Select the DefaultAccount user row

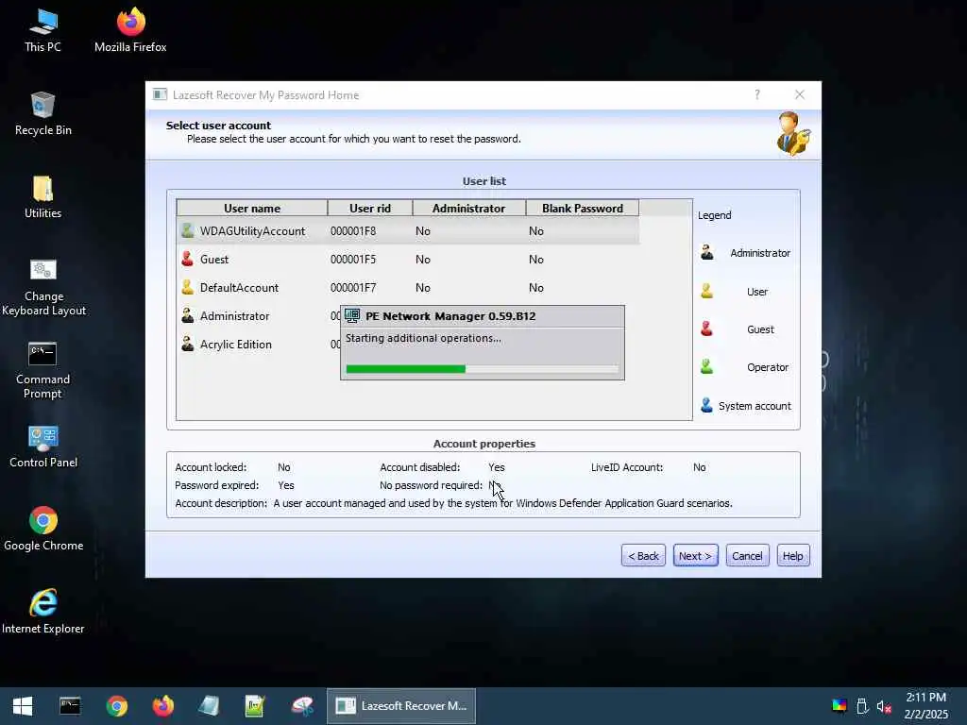point(407,288)
